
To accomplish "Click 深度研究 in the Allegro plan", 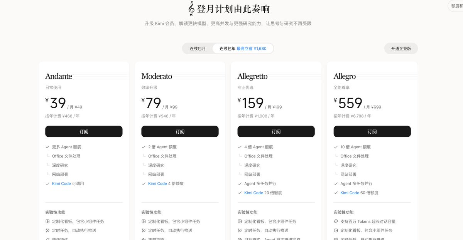I will pyautogui.click(x=348, y=165).
